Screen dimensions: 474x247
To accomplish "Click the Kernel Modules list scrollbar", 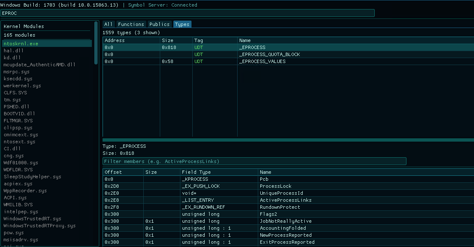I will (x=96, y=42).
